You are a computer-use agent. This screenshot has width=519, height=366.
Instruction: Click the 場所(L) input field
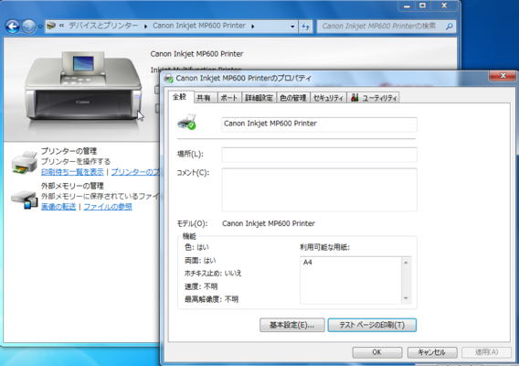(x=319, y=155)
